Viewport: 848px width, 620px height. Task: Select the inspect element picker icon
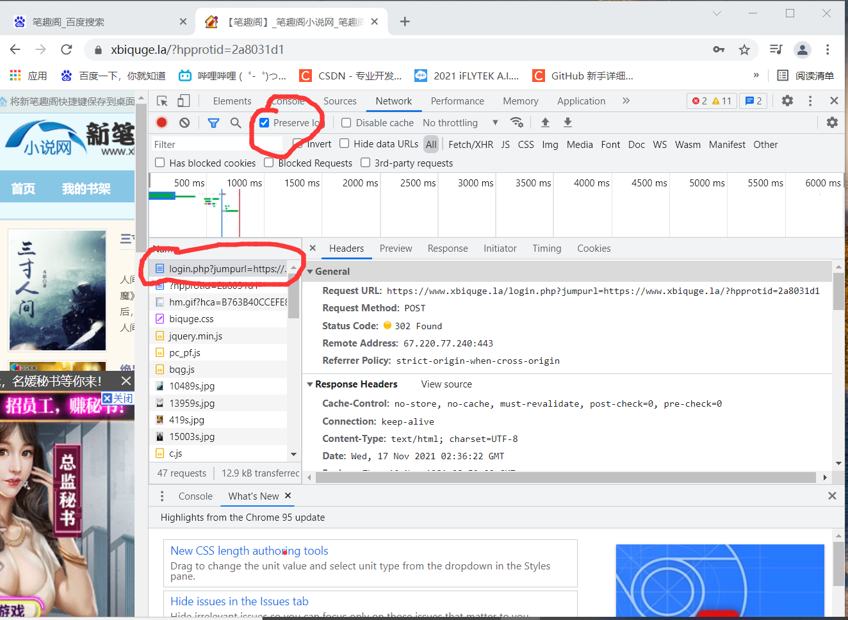[x=162, y=101]
